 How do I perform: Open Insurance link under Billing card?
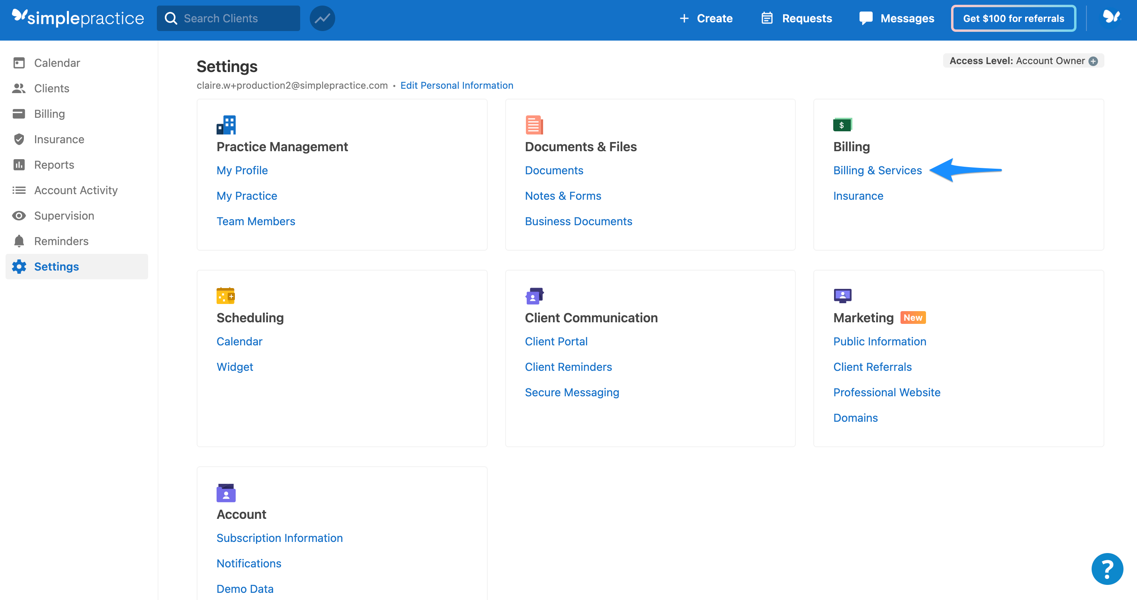[x=858, y=195]
